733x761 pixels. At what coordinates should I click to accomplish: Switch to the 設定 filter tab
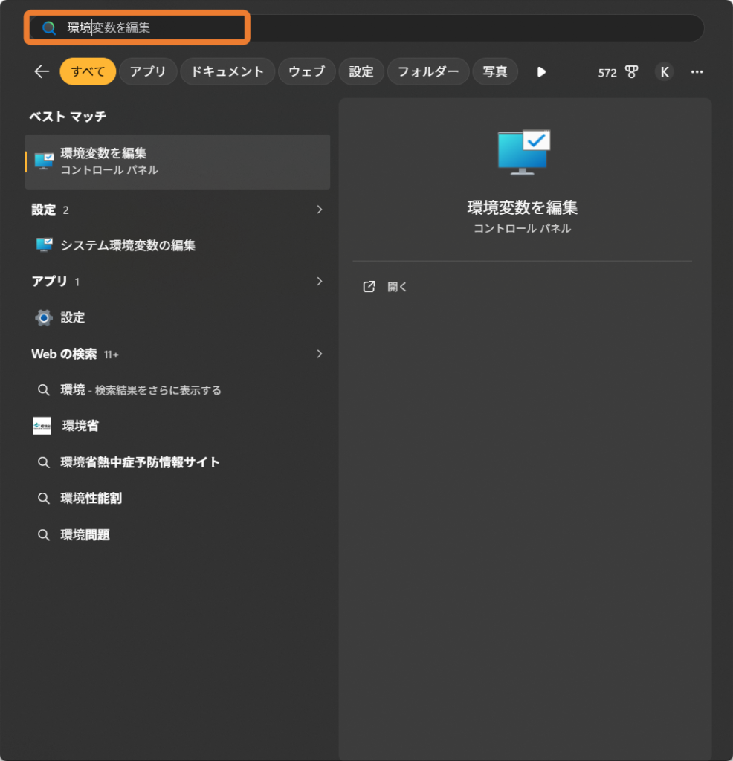361,72
